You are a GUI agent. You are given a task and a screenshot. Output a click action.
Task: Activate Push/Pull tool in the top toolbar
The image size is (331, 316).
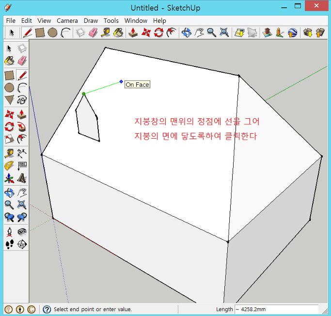pyautogui.click(x=133, y=33)
